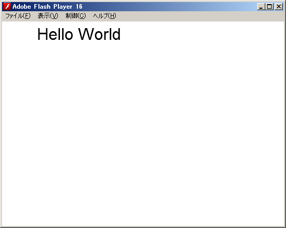Open the 表示(V) menu
286x228 pixels.
tap(48, 16)
